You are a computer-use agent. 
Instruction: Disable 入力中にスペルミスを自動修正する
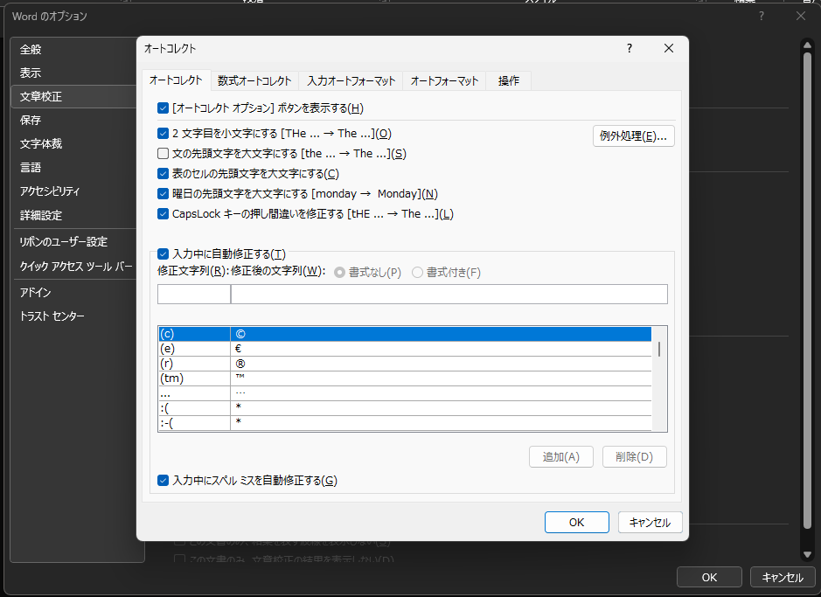pyautogui.click(x=161, y=479)
